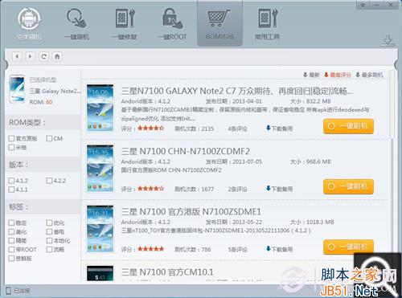
Task: Check the 省电 tag box
Action: coord(49,231)
